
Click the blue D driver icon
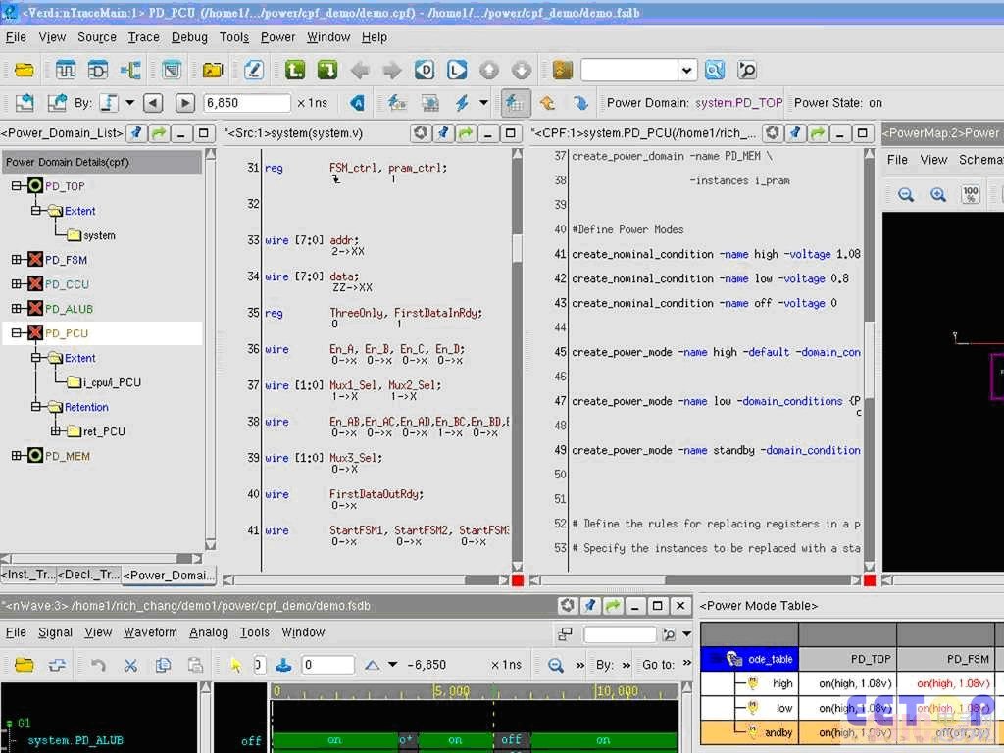[425, 70]
